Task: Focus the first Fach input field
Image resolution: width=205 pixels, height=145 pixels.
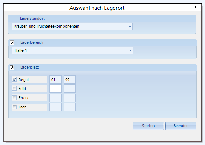Action: click(55, 107)
